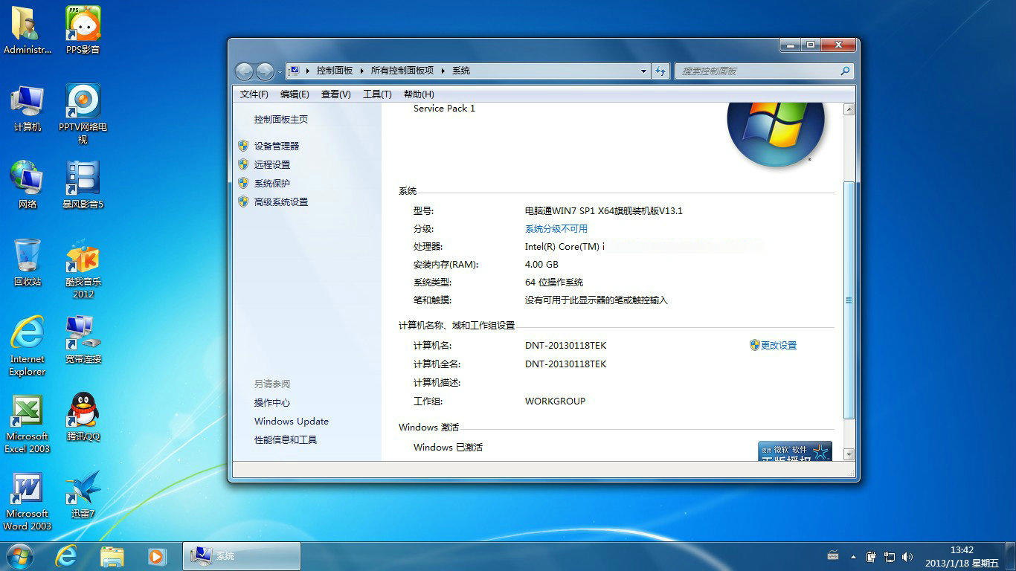1016x571 pixels.
Task: Click the refresh button beside the address bar
Action: (660, 71)
